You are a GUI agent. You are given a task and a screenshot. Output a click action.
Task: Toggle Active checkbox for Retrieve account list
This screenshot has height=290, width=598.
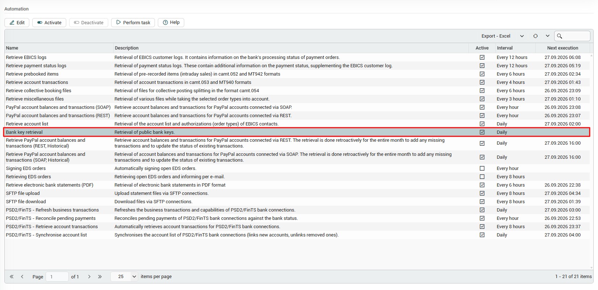[x=482, y=124]
